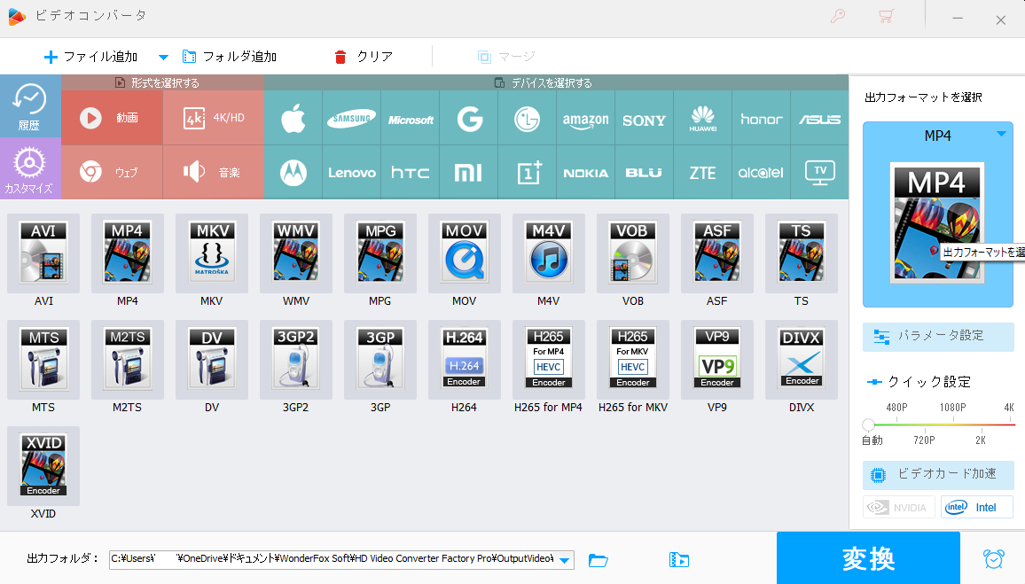Screen dimensions: 1025x584
Task: Pick the M2TS format icon
Action: coord(128,360)
